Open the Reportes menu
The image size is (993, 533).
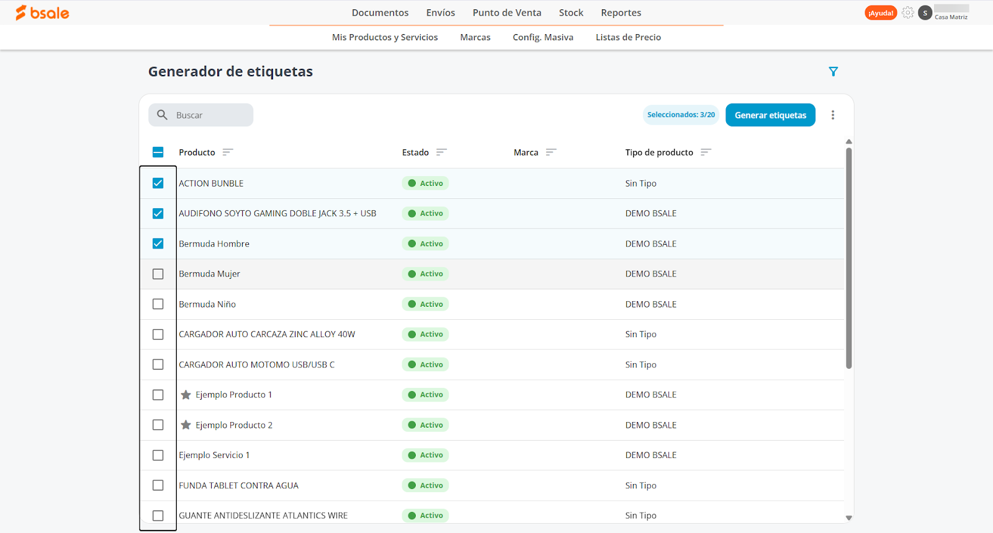621,12
